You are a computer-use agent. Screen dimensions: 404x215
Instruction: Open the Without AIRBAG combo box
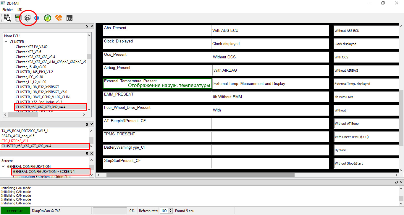[366, 70]
